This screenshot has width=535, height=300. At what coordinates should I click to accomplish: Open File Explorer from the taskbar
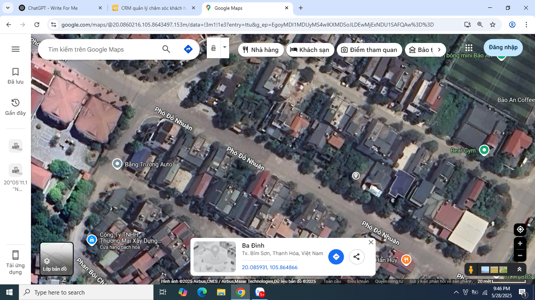tap(221, 292)
